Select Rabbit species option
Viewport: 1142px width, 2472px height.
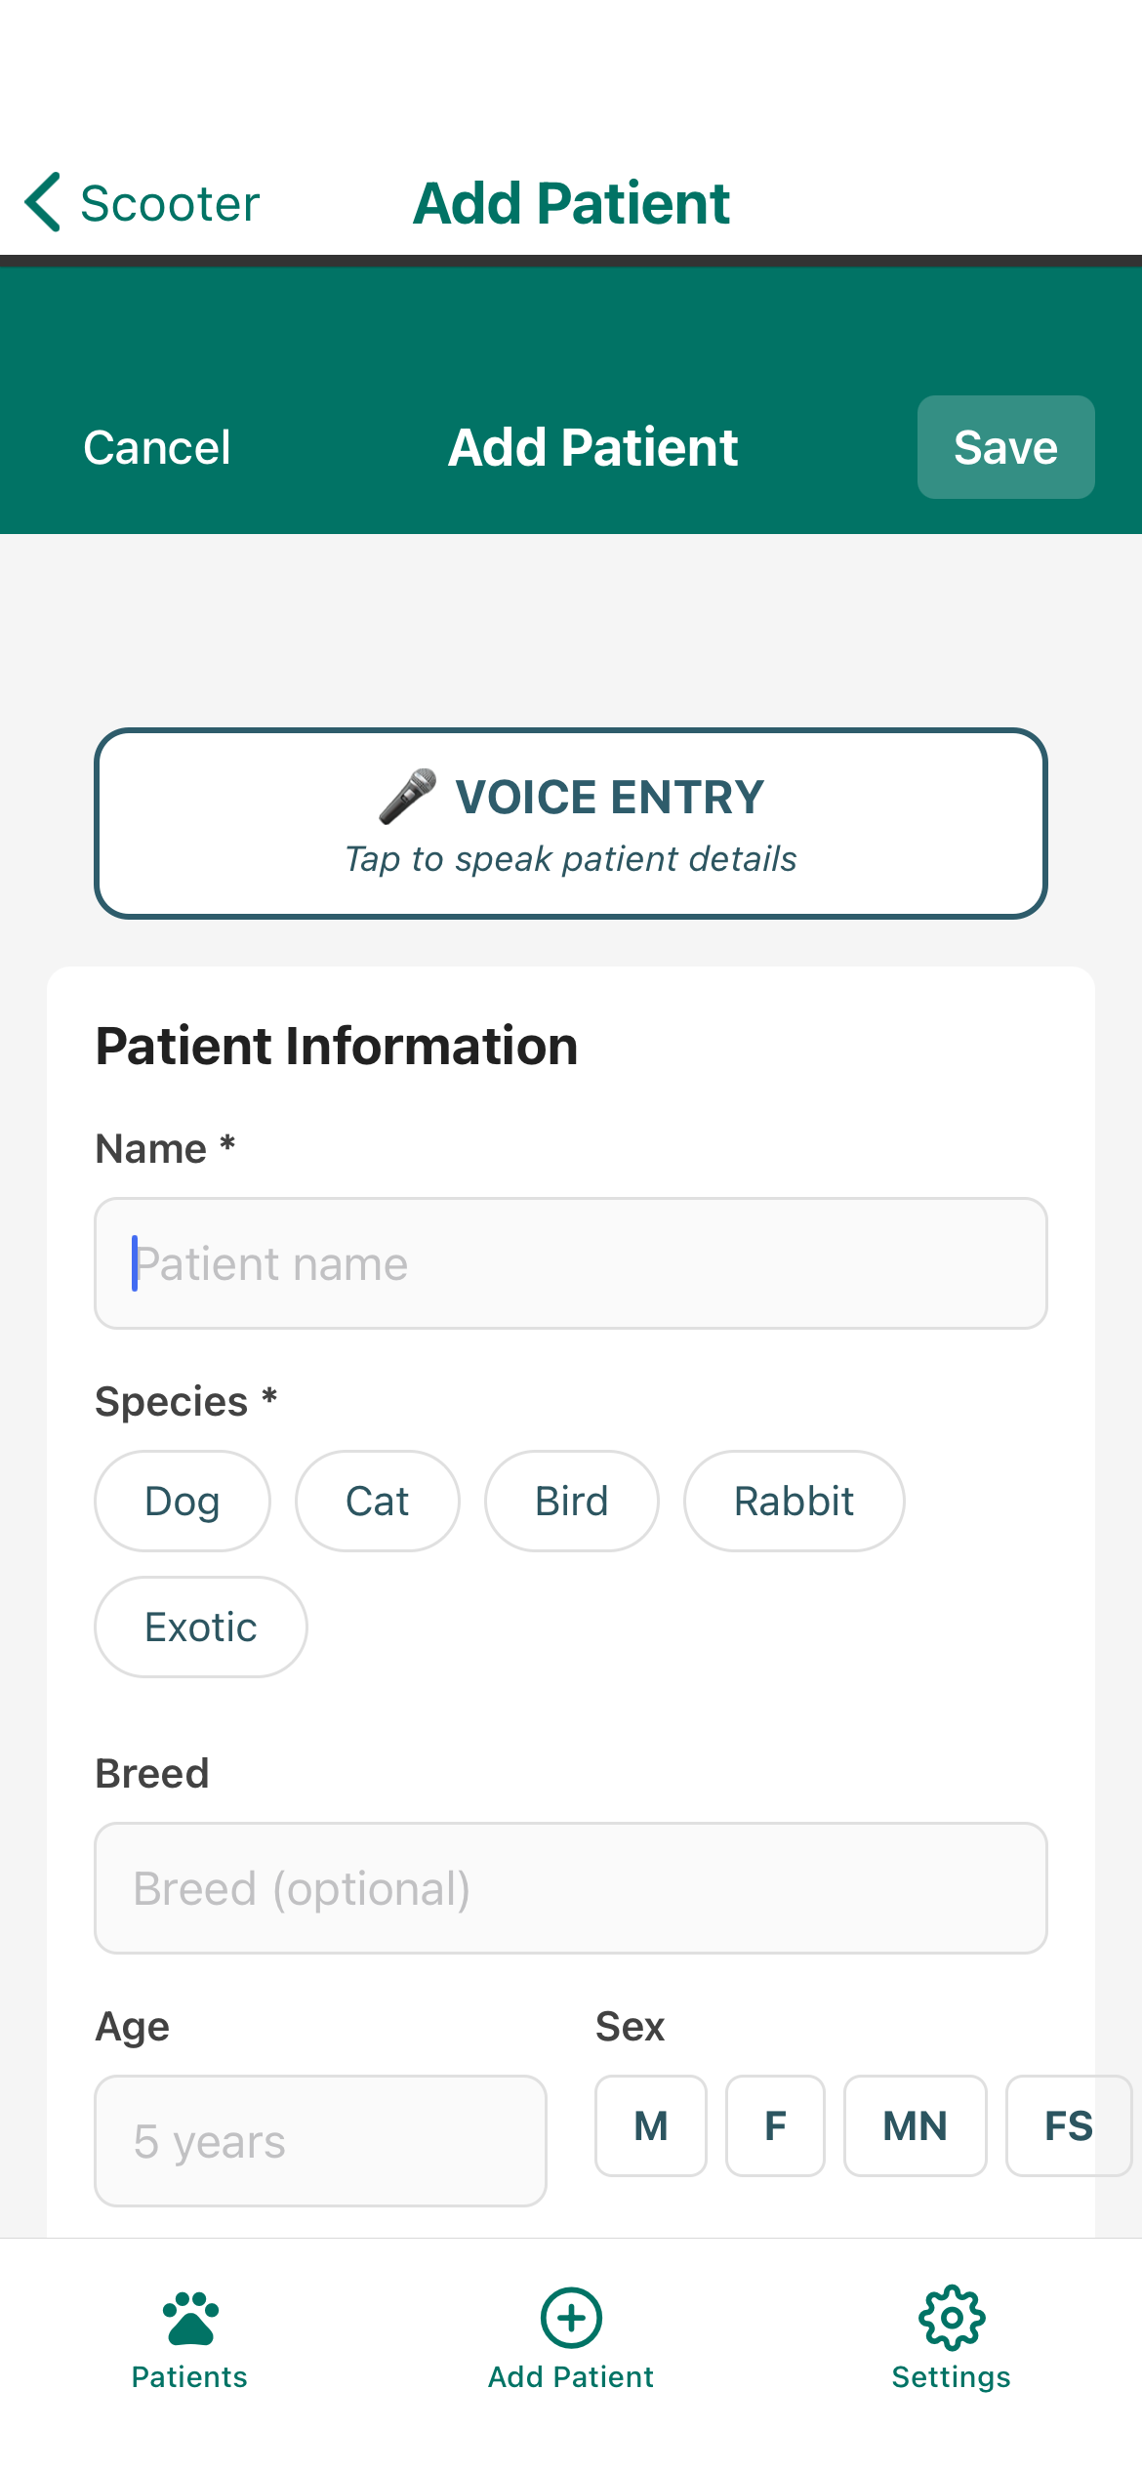pos(794,1501)
